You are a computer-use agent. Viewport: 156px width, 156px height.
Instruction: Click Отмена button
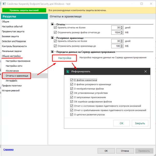point(125,151)
